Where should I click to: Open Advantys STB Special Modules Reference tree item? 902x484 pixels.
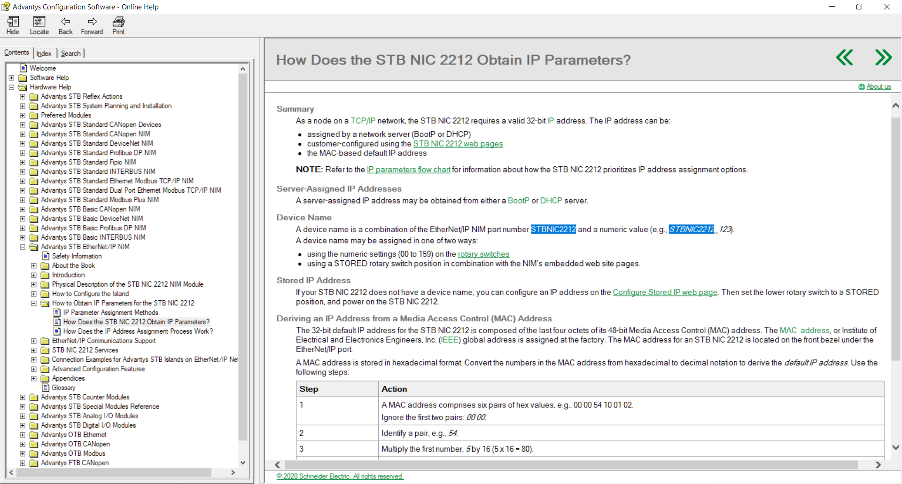[100, 406]
